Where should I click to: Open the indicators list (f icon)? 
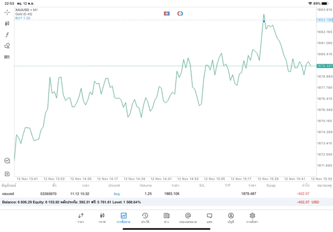(x=7, y=35)
